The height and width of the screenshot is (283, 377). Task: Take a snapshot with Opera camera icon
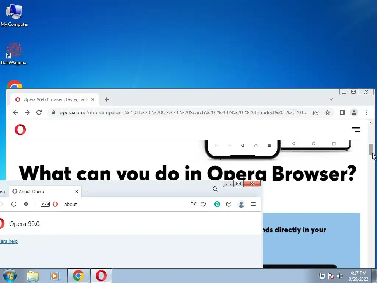coord(194,204)
